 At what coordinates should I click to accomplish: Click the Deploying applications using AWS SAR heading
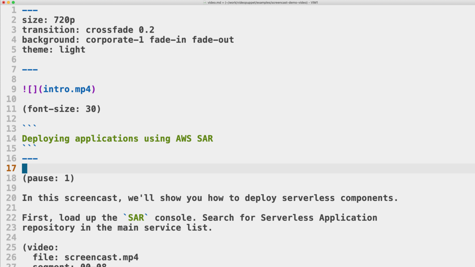pyautogui.click(x=117, y=138)
